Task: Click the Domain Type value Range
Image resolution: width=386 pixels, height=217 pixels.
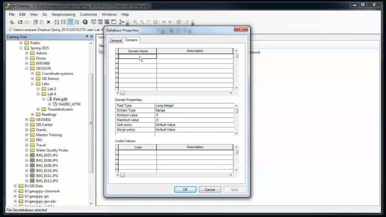Action: [x=194, y=110]
